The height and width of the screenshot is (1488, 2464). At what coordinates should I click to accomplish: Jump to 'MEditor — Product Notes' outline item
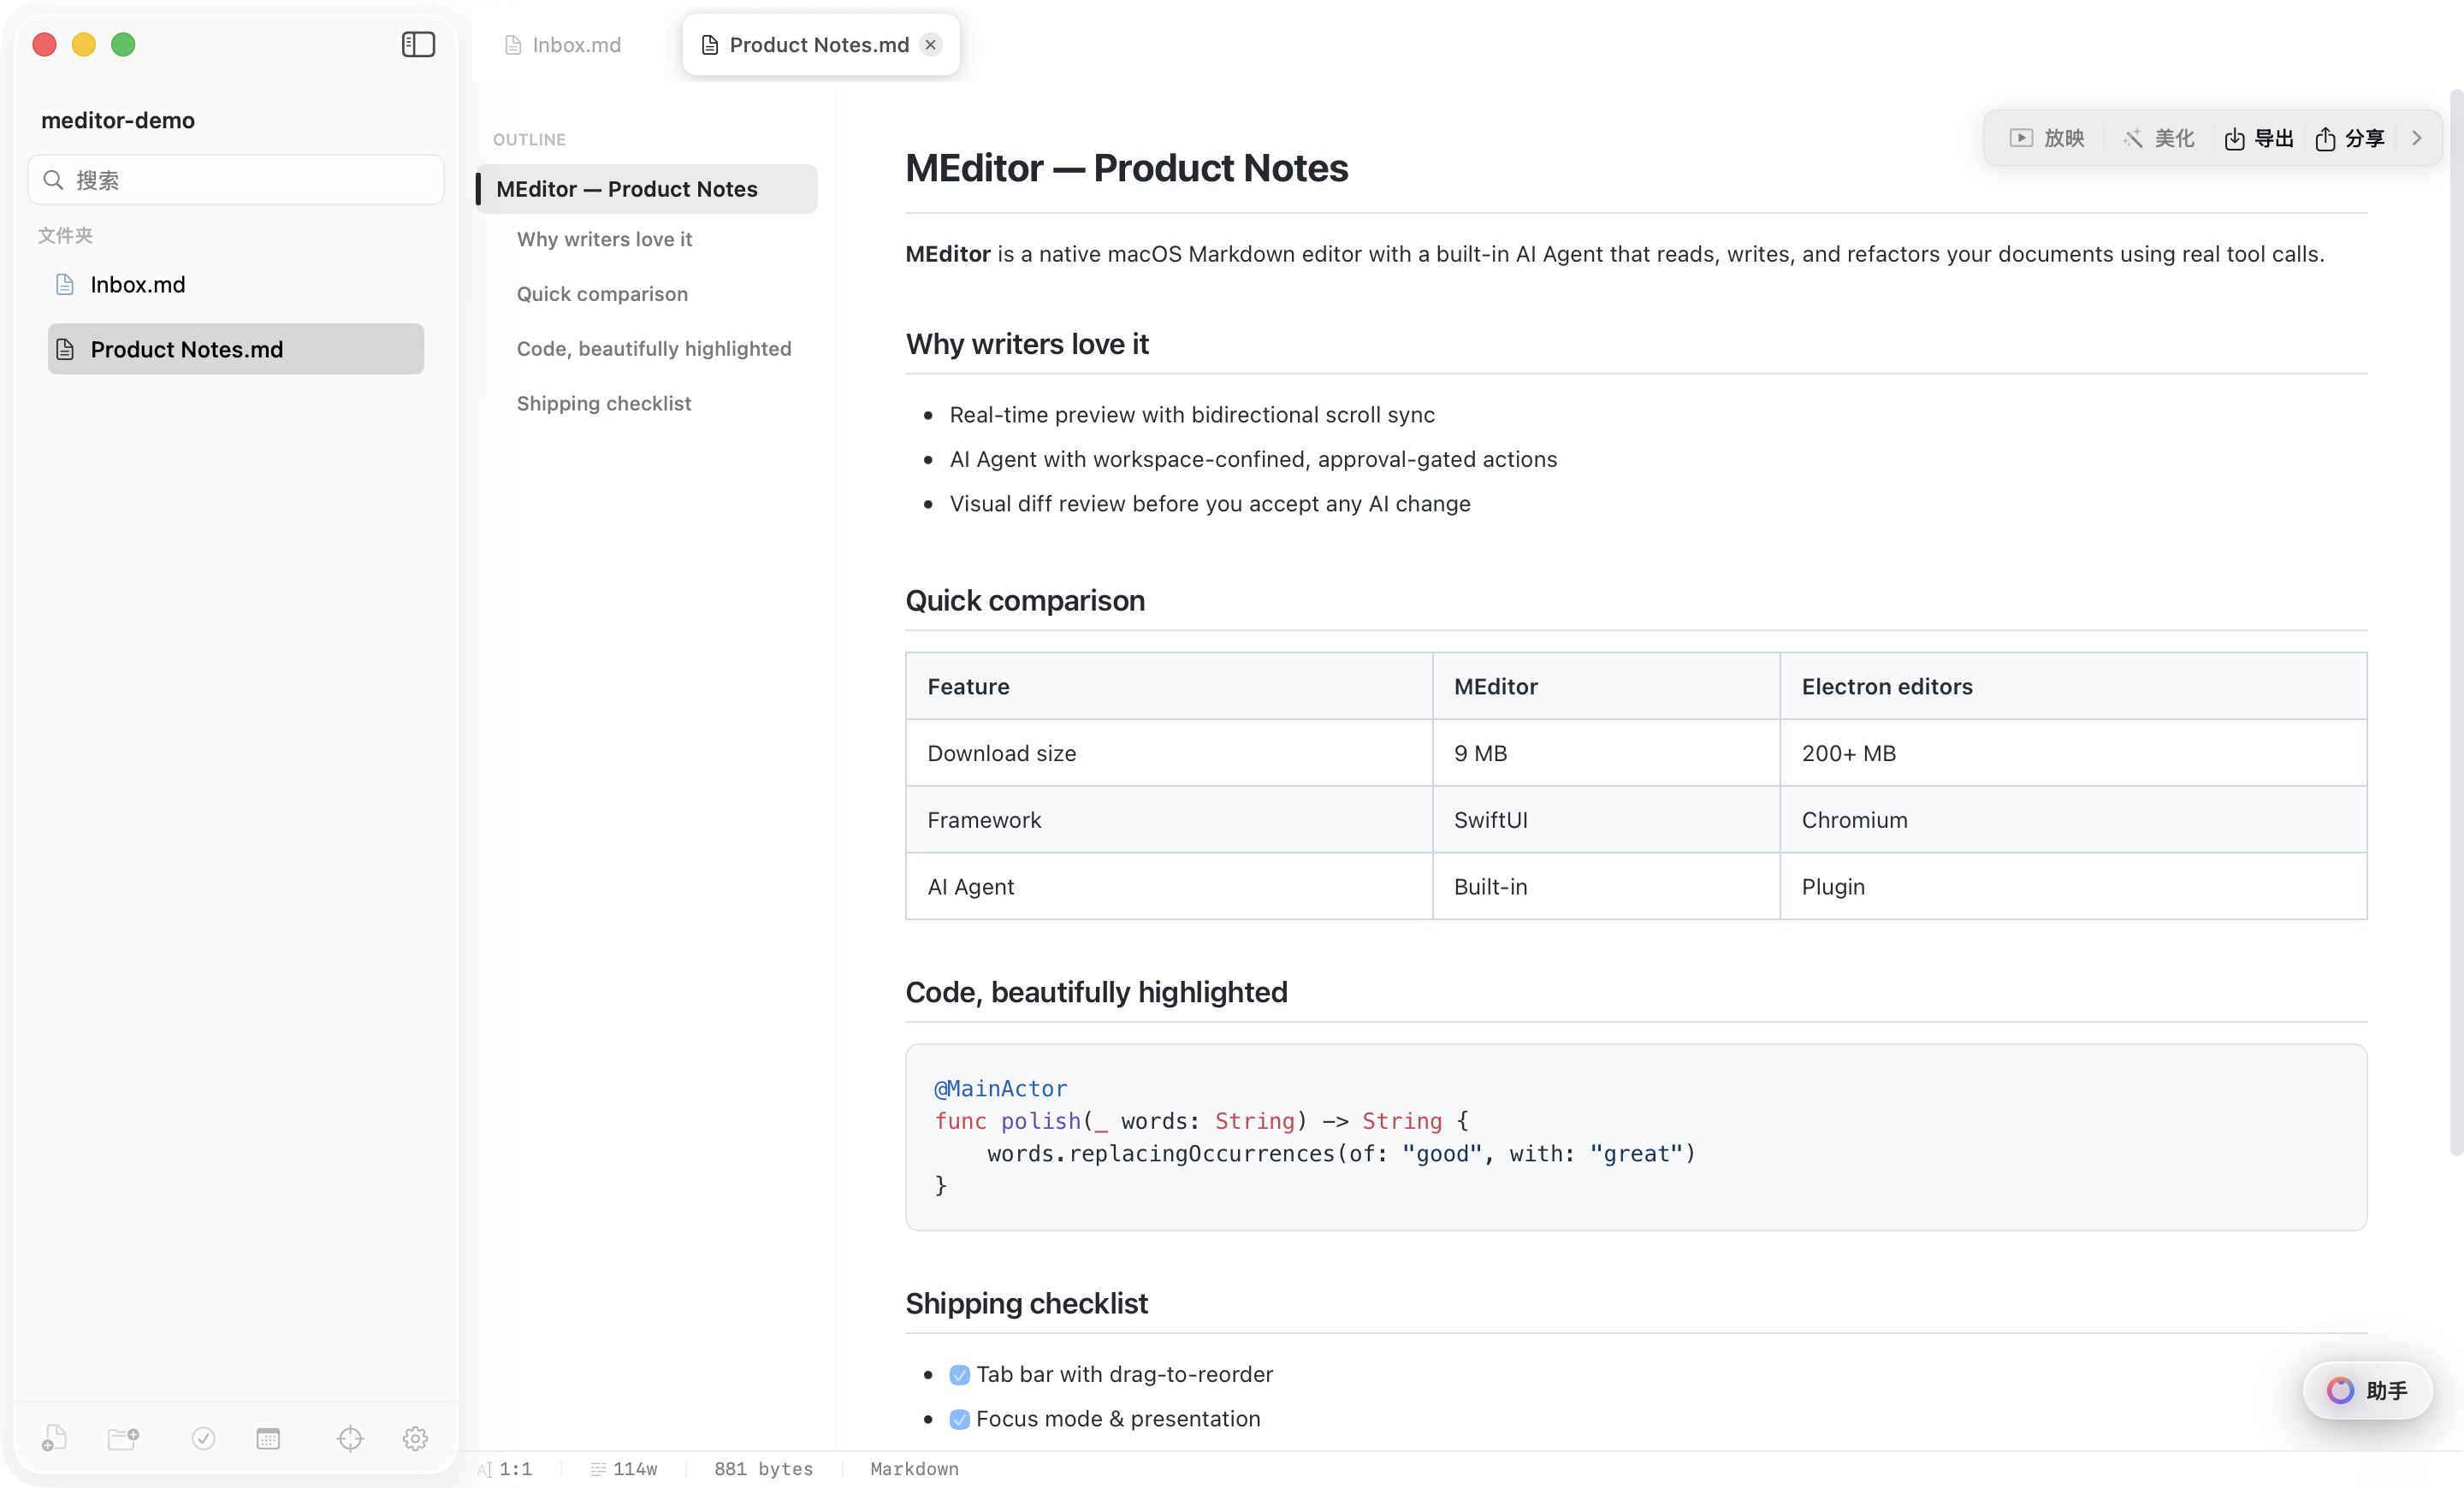tap(647, 189)
